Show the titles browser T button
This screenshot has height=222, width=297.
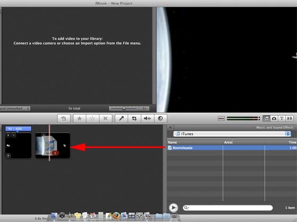282,118
